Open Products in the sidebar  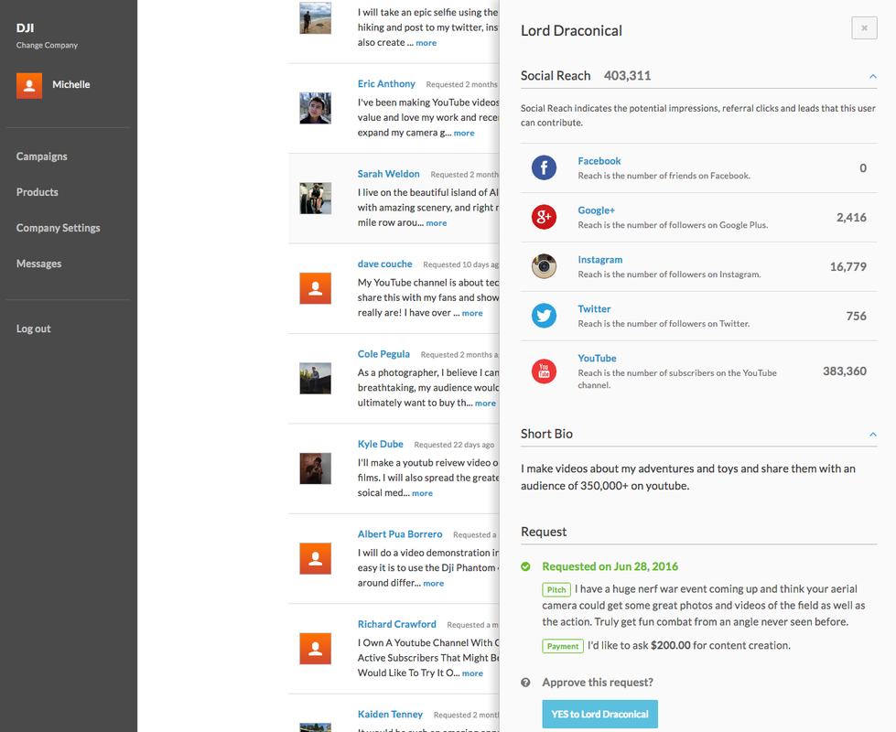tap(38, 192)
